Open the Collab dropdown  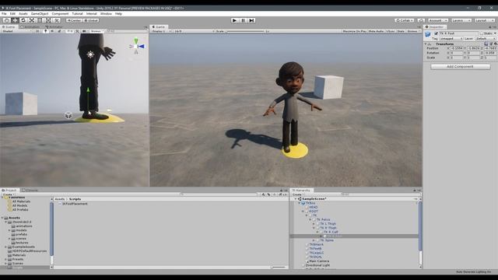coord(405,20)
